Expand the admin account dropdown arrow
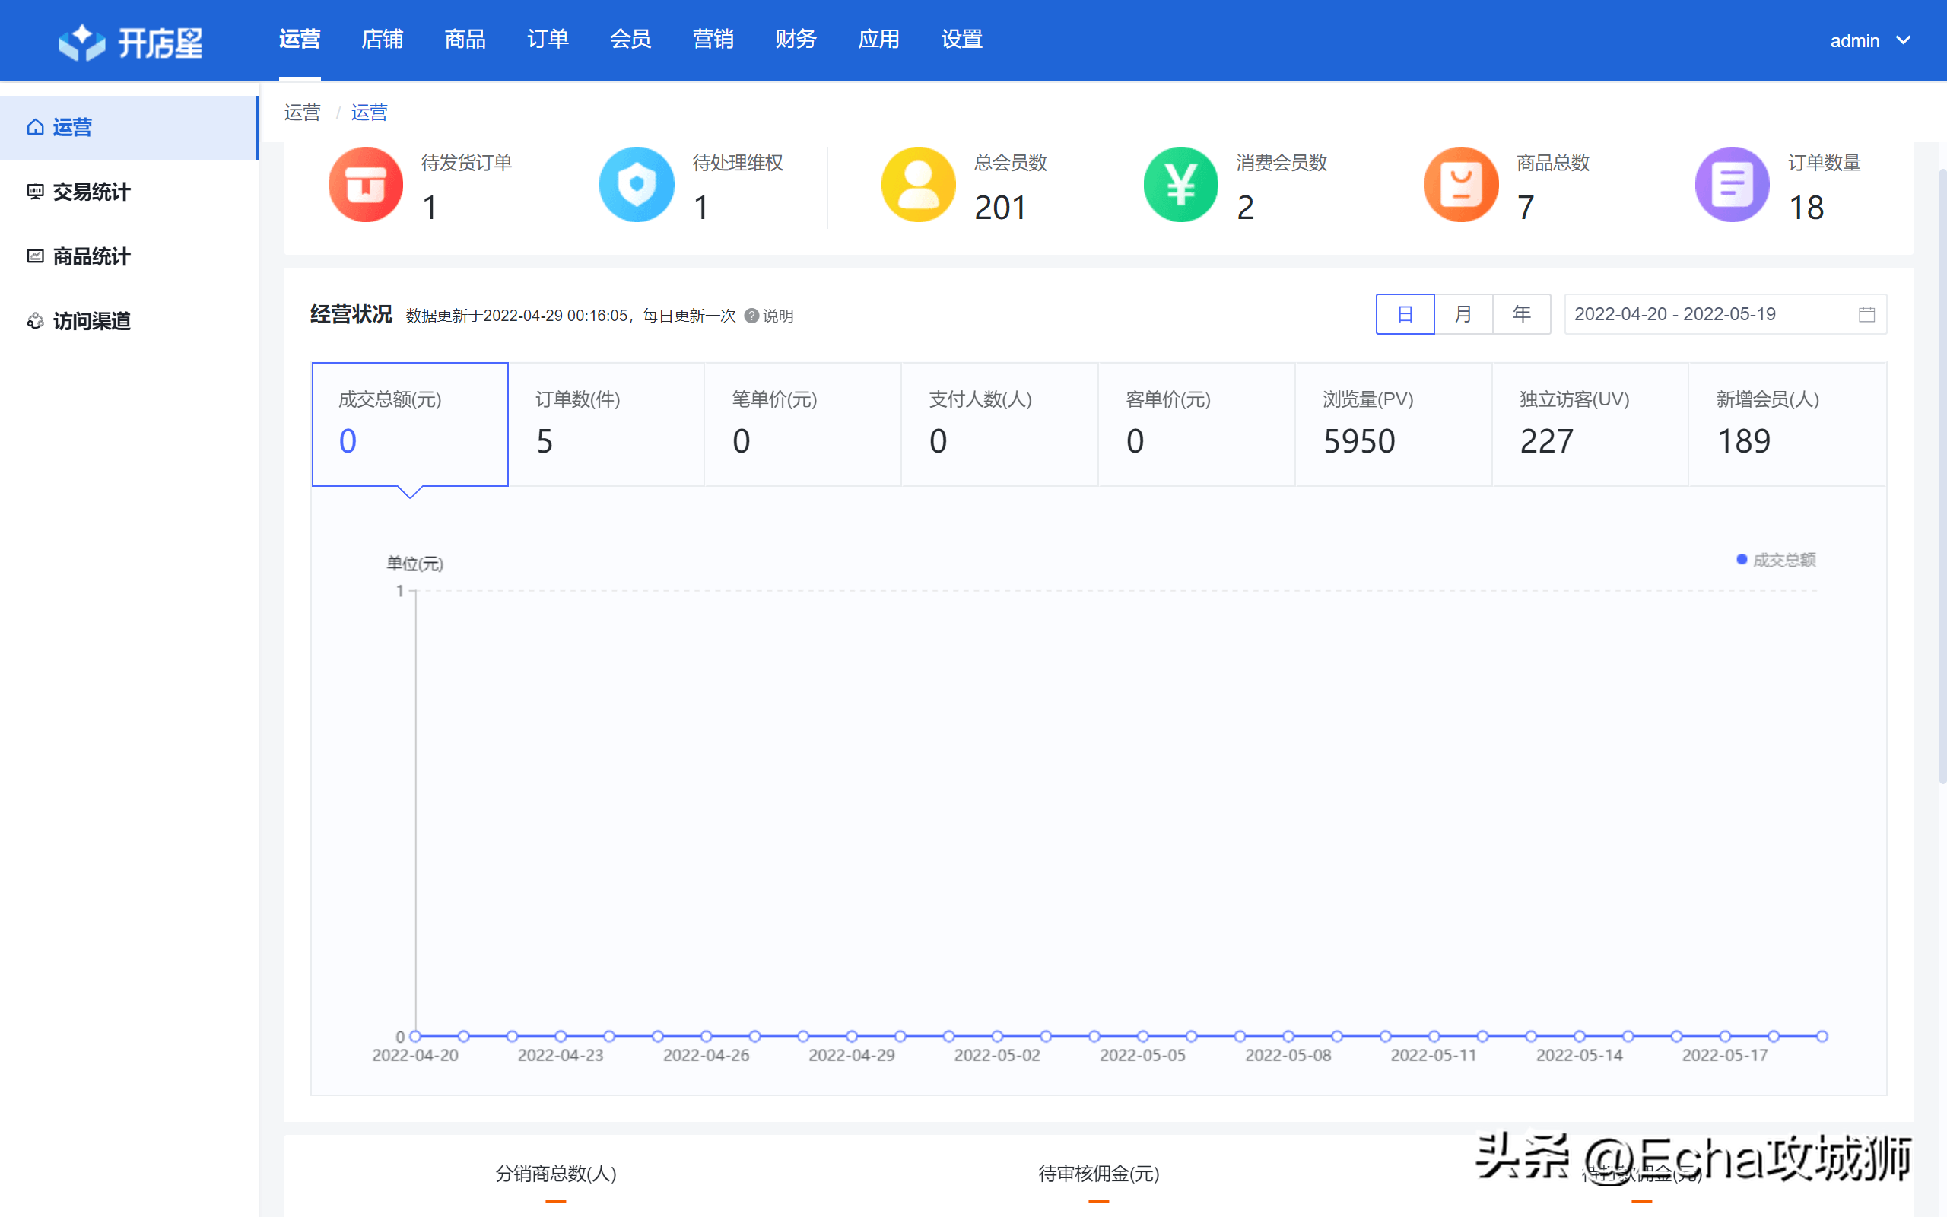The image size is (1947, 1217). point(1904,40)
